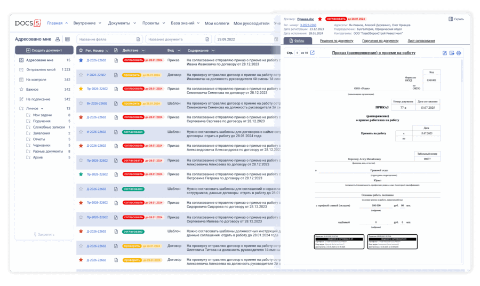This screenshot has height=286, width=480.
Task: Click the table view grid icon
Action: coord(67,39)
